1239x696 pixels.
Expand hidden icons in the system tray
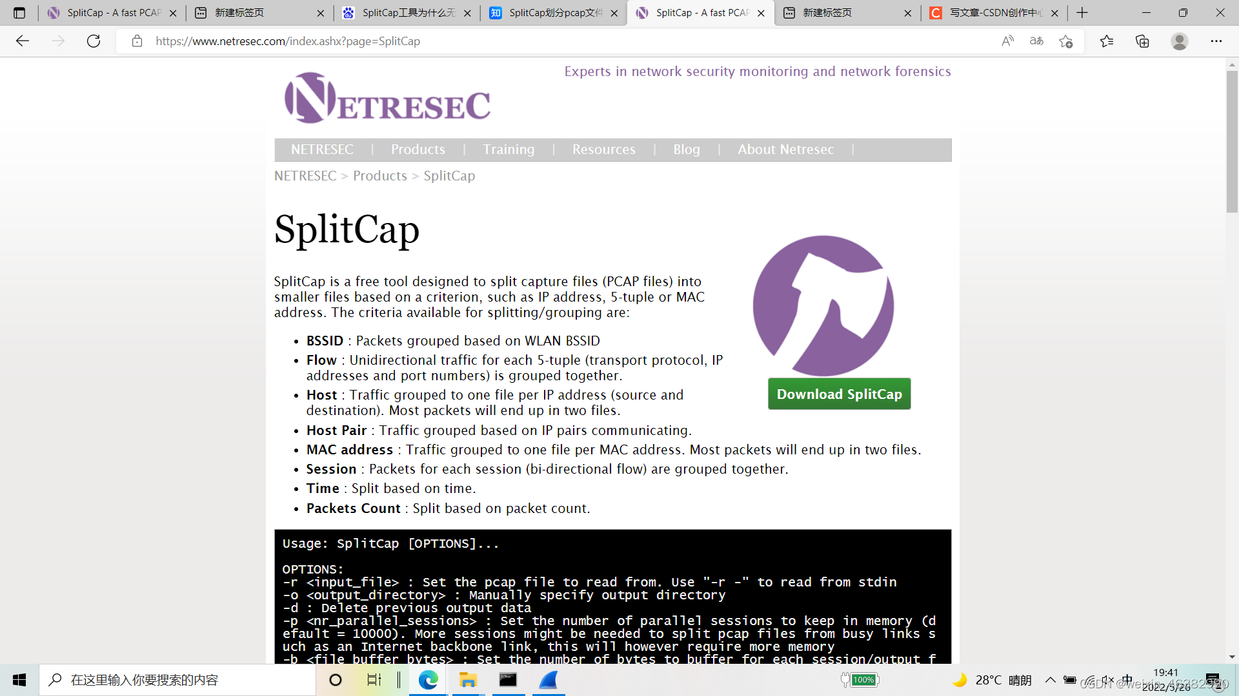(1049, 679)
